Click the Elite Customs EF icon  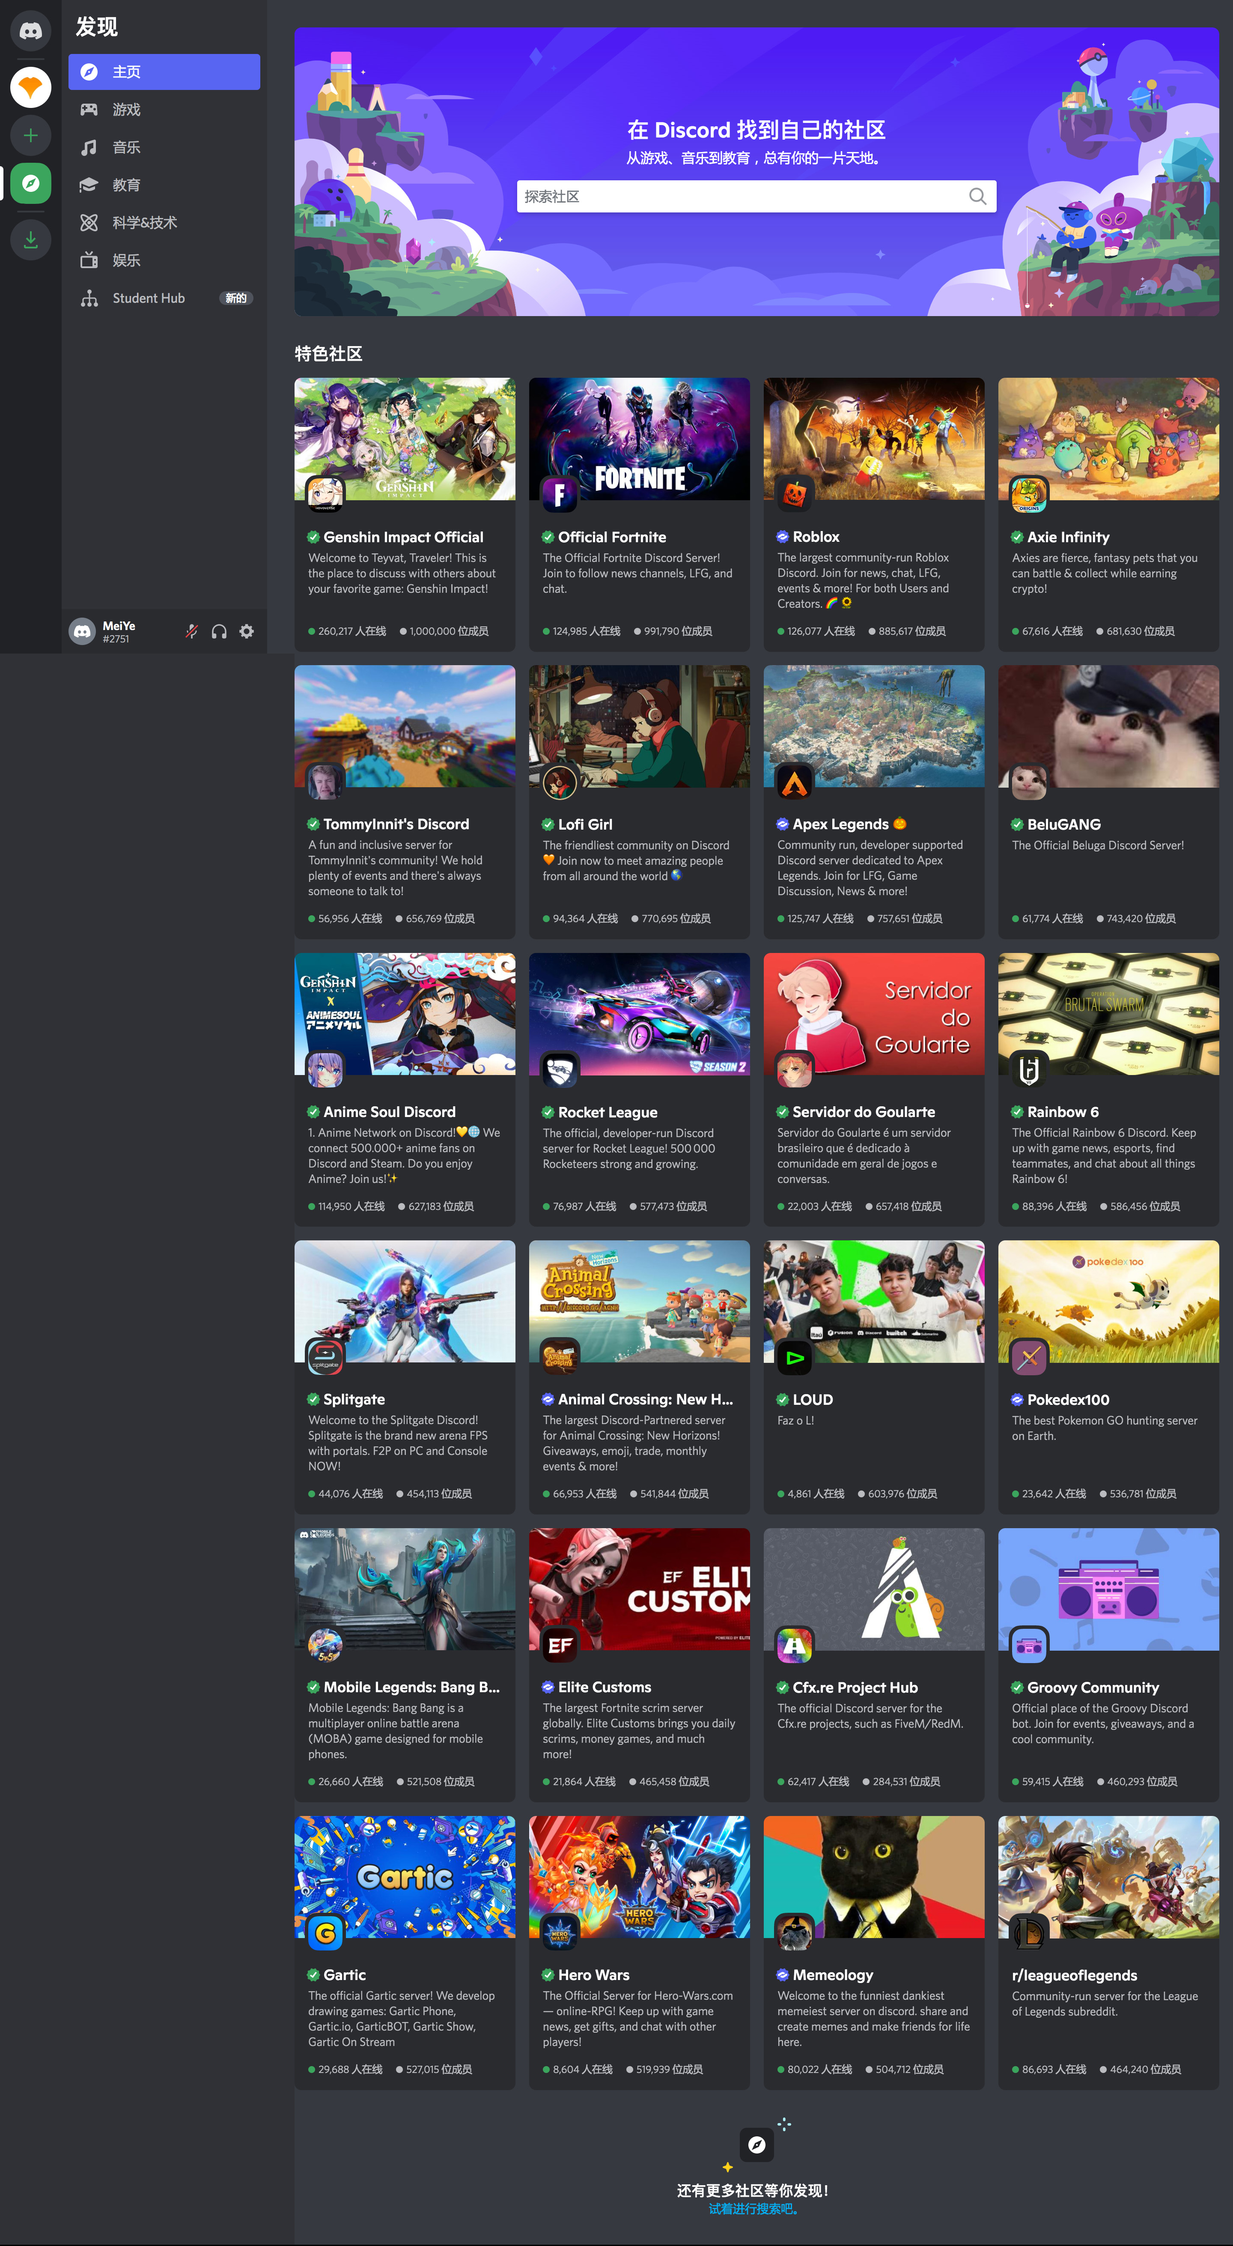(560, 1645)
